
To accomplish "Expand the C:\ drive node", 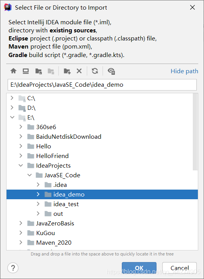I will click(12, 98).
